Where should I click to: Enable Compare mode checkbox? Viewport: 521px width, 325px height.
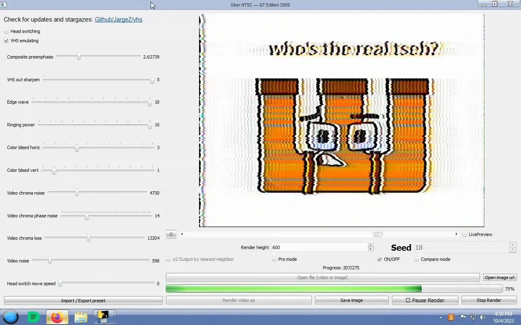416,259
